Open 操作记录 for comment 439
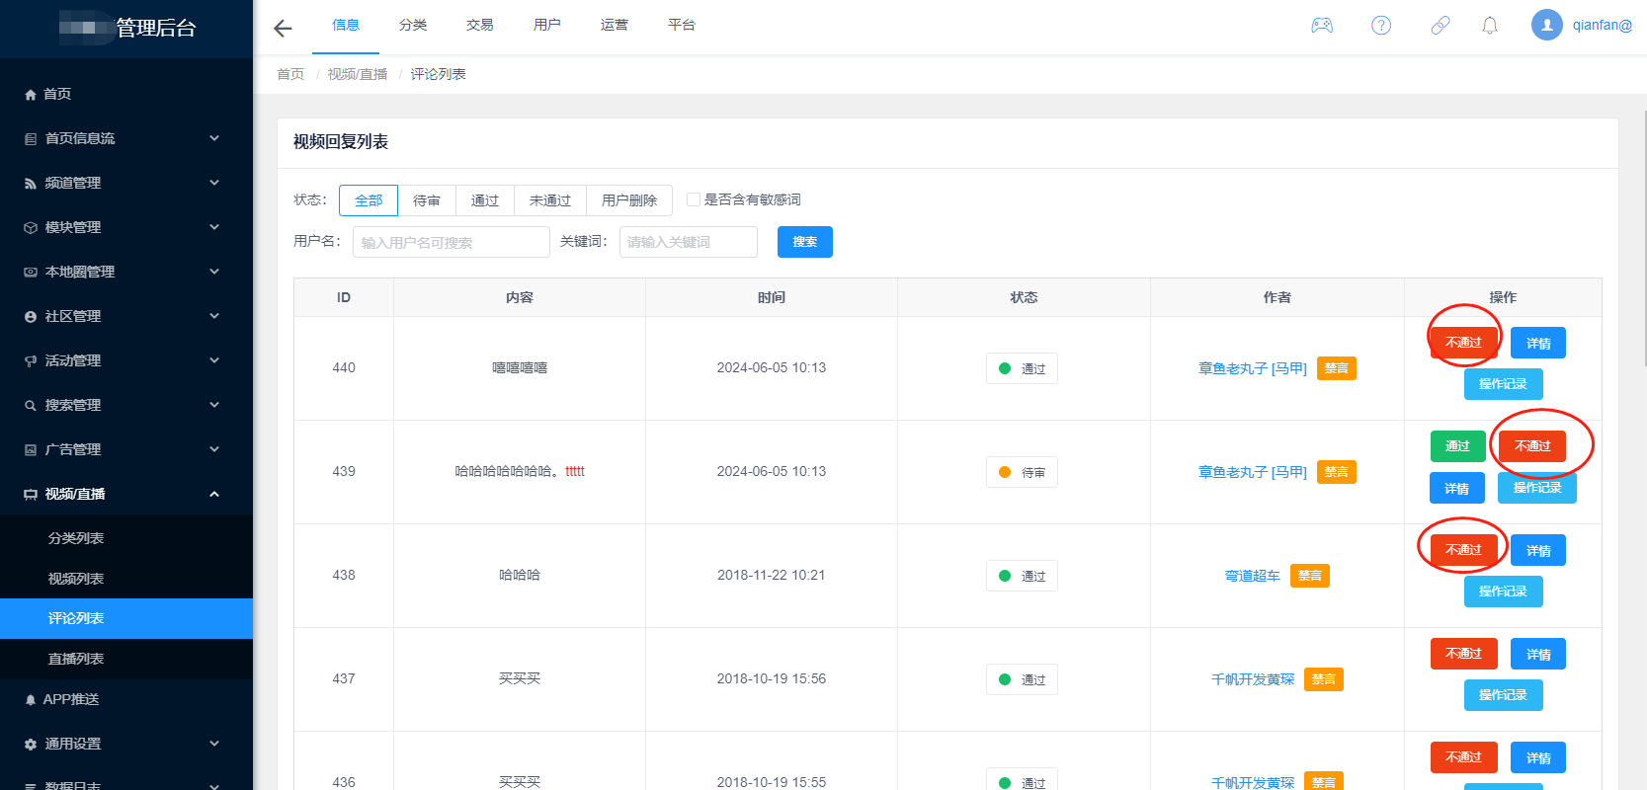 click(x=1537, y=488)
